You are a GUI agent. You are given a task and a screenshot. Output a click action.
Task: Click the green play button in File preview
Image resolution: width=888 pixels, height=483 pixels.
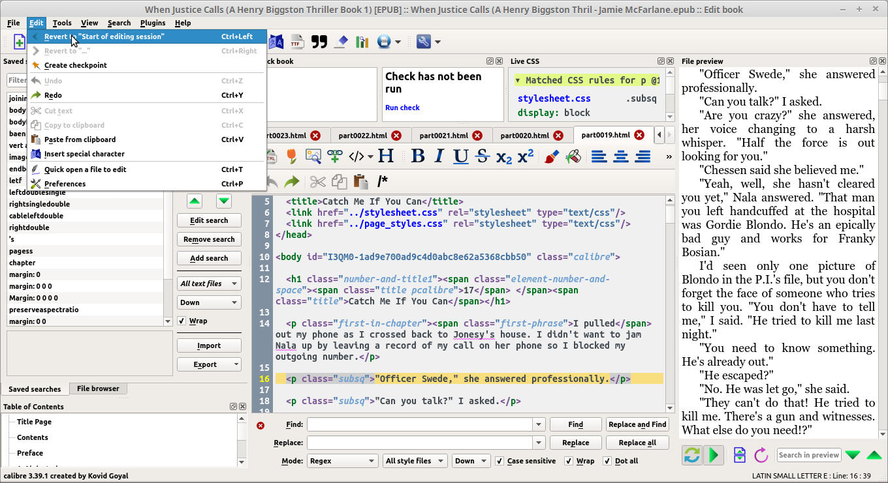[714, 455]
